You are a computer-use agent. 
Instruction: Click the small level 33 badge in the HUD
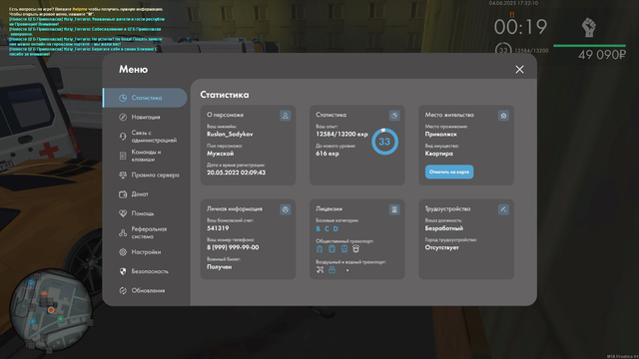pyautogui.click(x=503, y=50)
